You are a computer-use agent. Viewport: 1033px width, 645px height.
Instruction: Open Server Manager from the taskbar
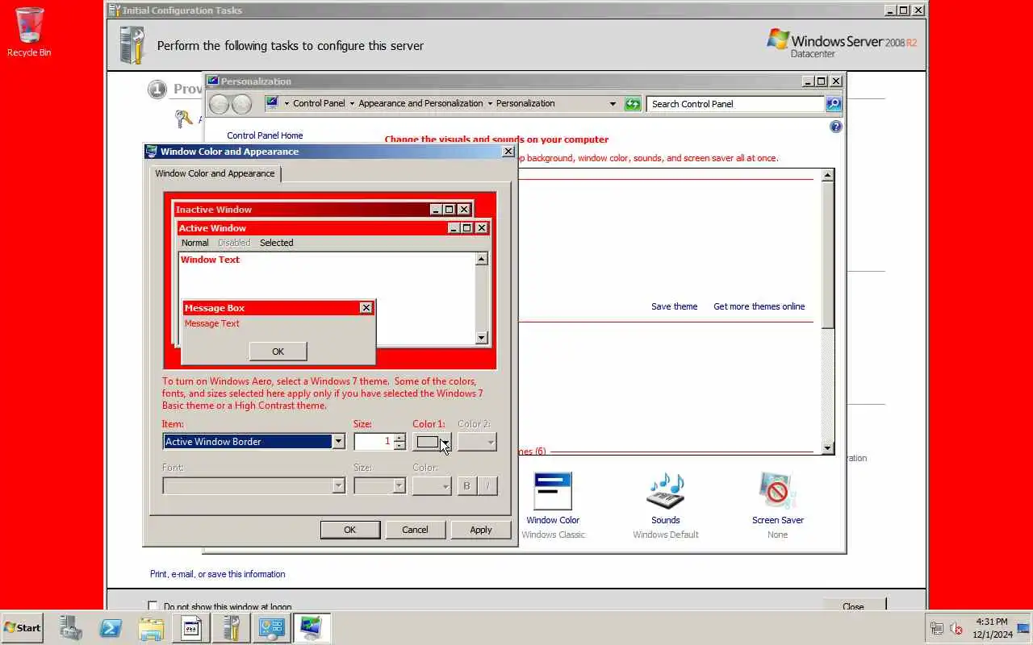pos(71,627)
